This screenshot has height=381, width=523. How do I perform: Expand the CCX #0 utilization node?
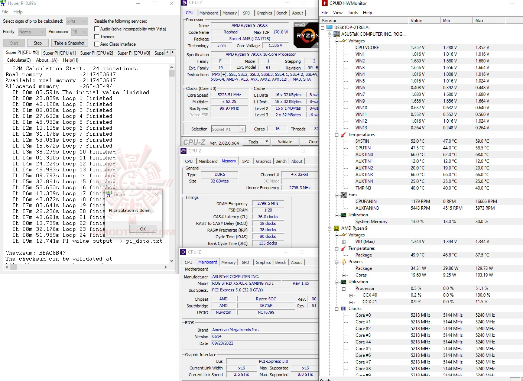[x=351, y=295]
